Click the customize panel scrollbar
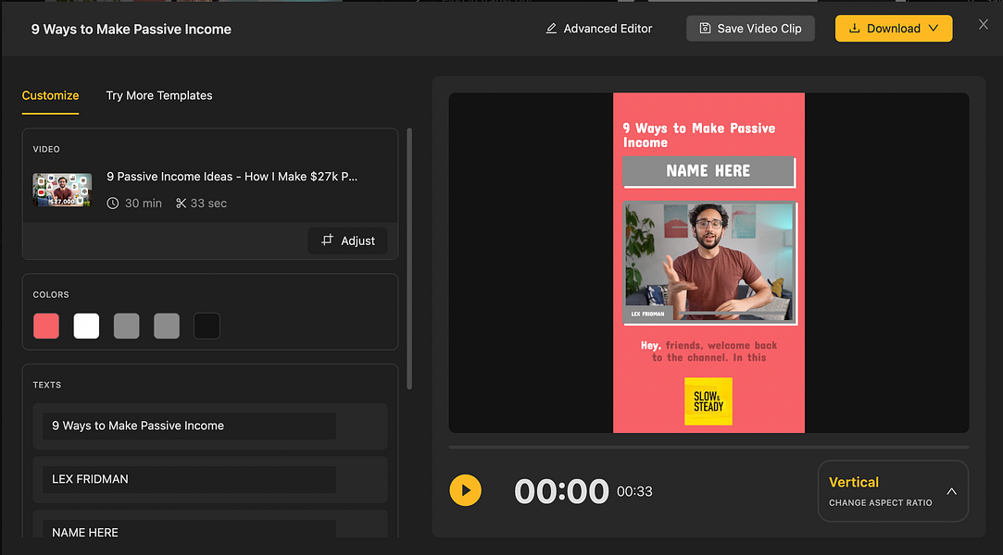 coord(409,259)
